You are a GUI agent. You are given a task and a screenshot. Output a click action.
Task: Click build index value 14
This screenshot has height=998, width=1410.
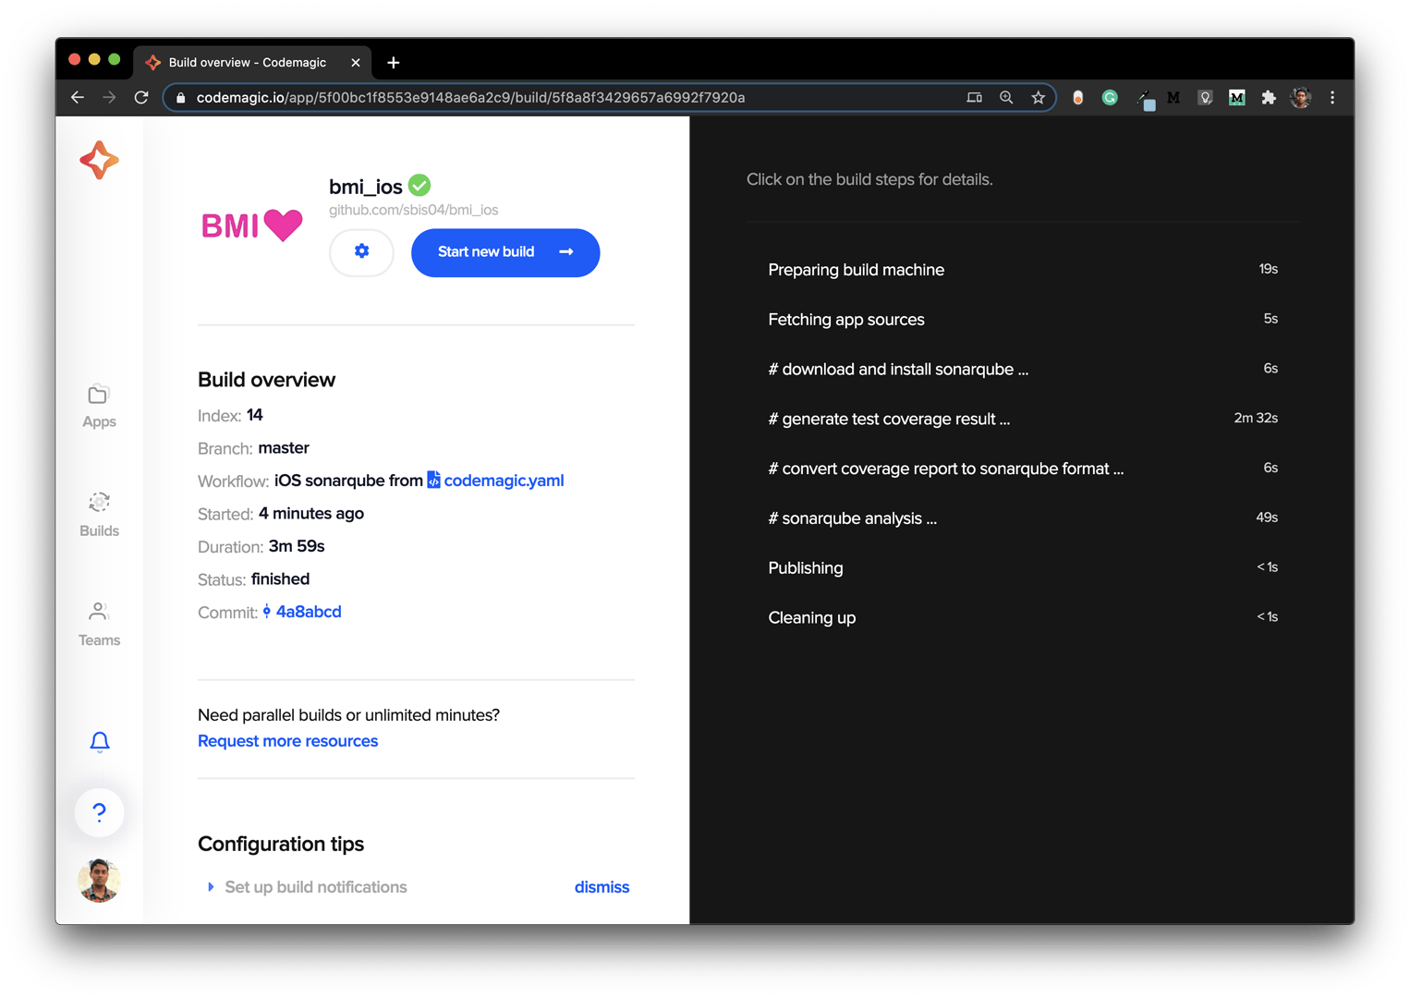click(254, 415)
